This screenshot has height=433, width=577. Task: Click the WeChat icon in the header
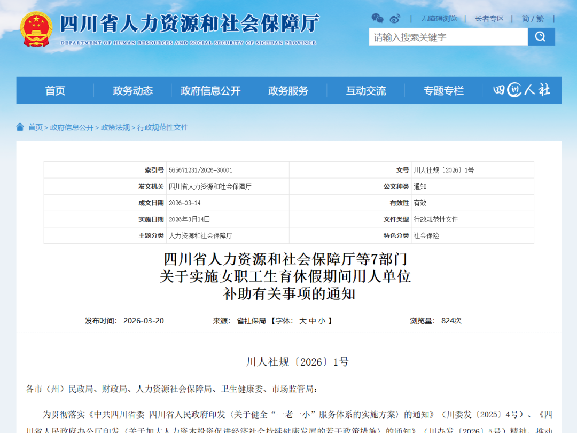(x=377, y=18)
